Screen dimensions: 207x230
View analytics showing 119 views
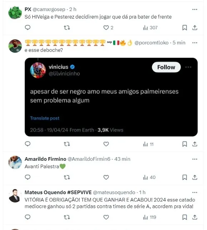150,217
